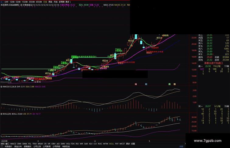Select the WR indicator tab
230x148 pixels.
click(x=82, y=144)
